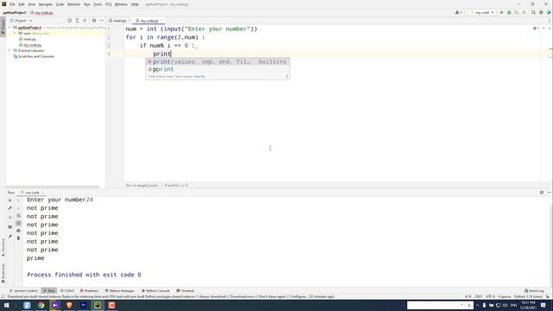Toggle the Structure side tab on left edge
The image size is (553, 311).
3,248
